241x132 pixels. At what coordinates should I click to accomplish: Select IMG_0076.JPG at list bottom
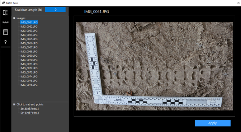(x=29, y=85)
